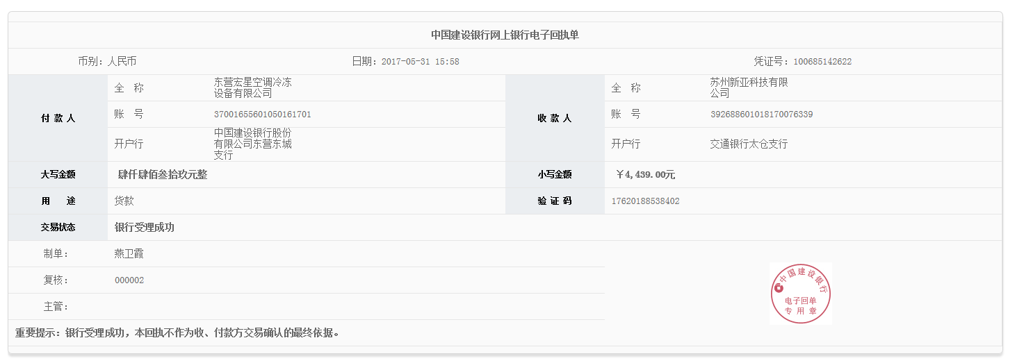
Task: Click the China Construction Bank red seal stamp
Action: tap(800, 294)
